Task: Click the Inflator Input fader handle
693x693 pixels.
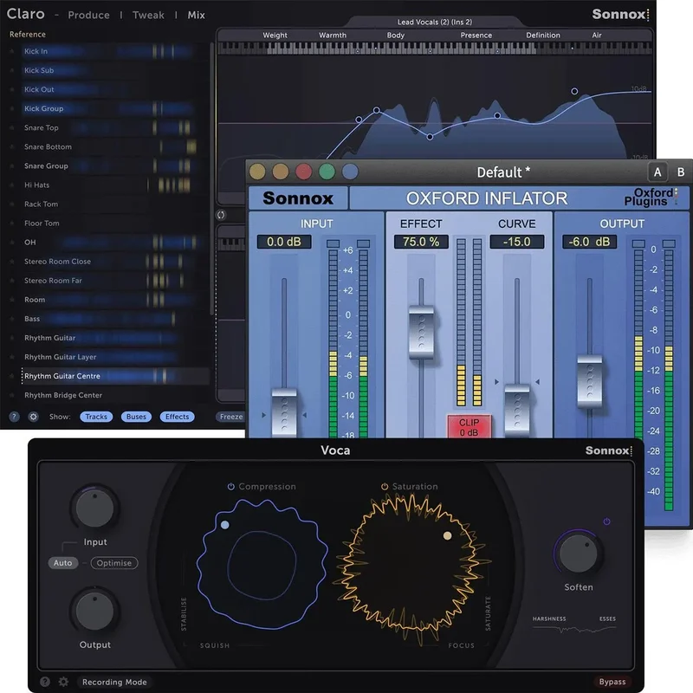Action: click(x=284, y=412)
